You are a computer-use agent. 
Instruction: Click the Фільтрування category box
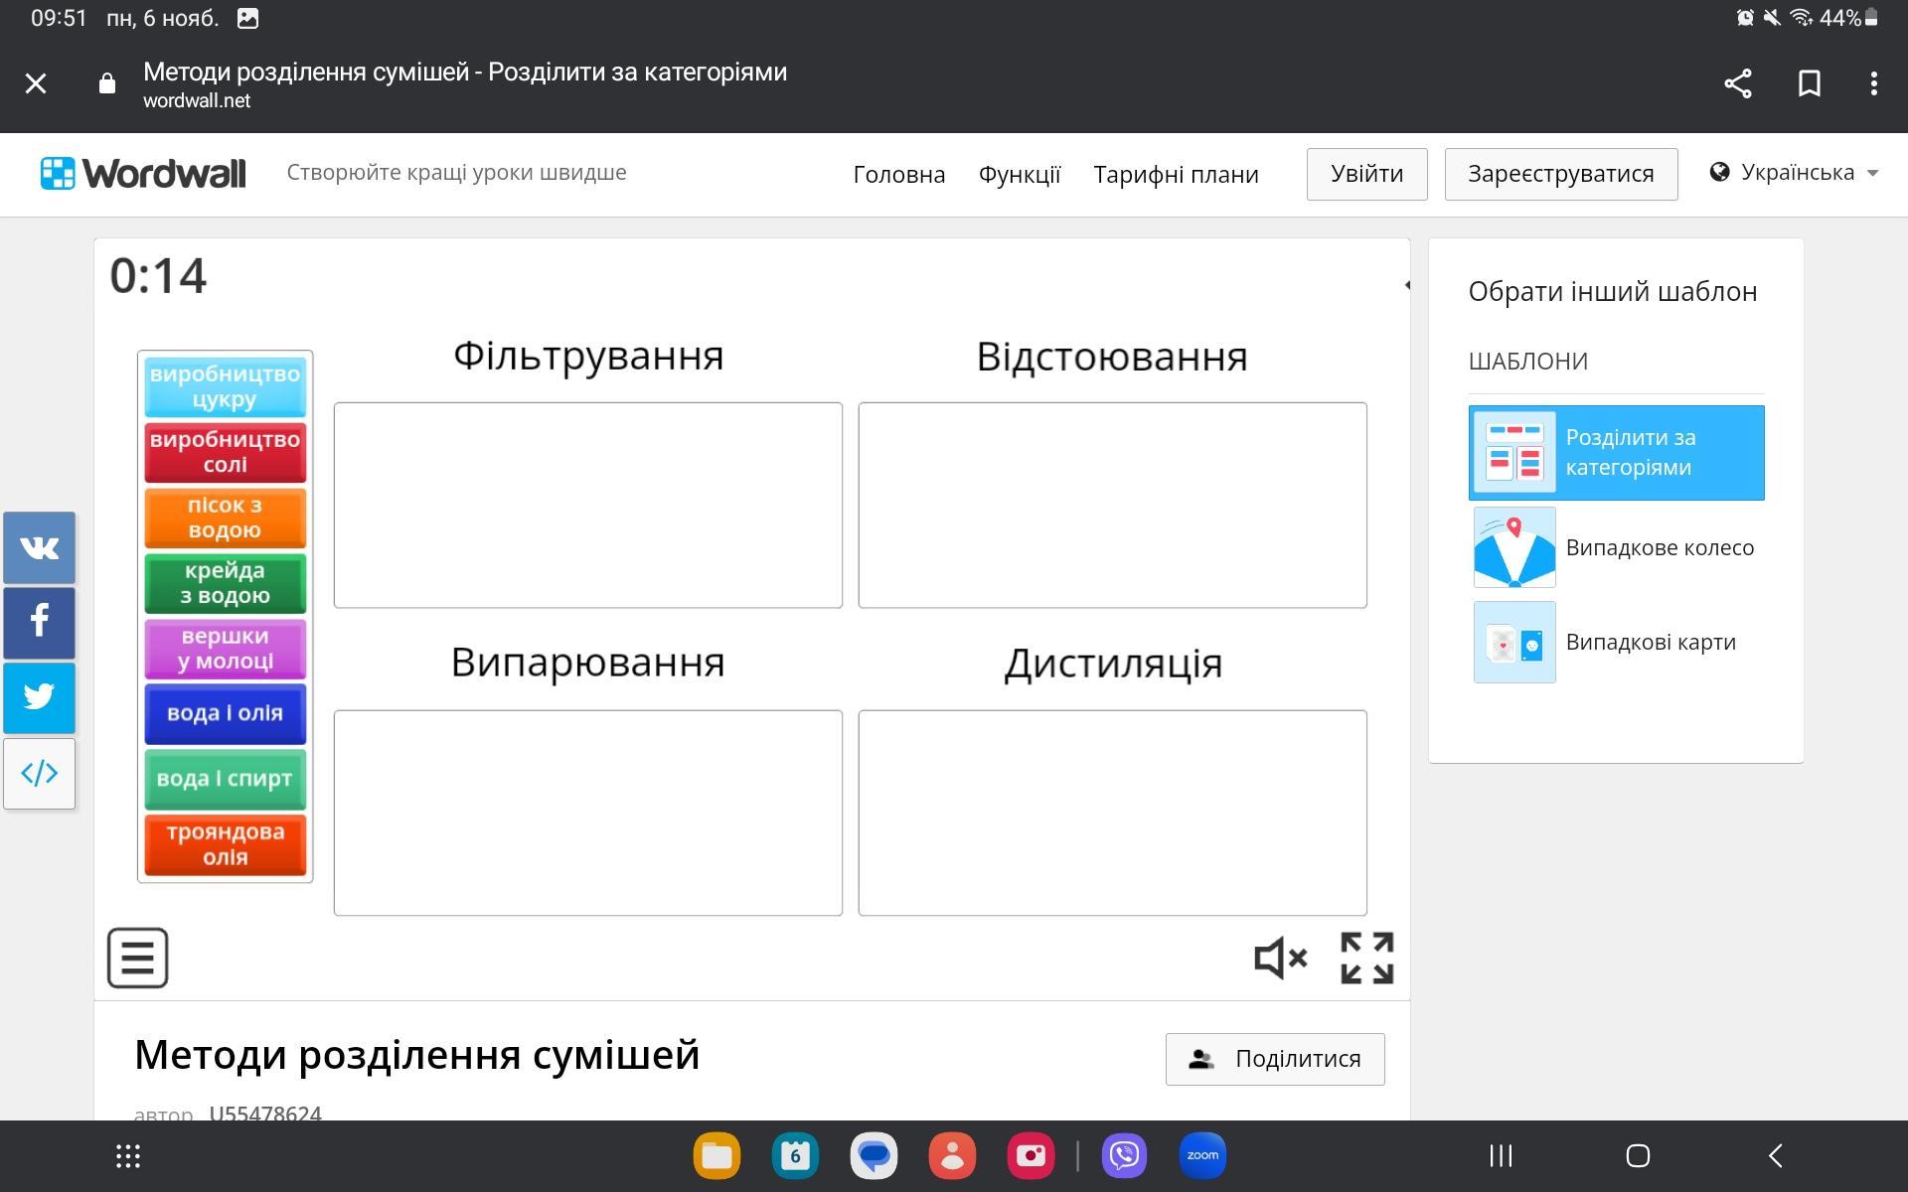588,505
